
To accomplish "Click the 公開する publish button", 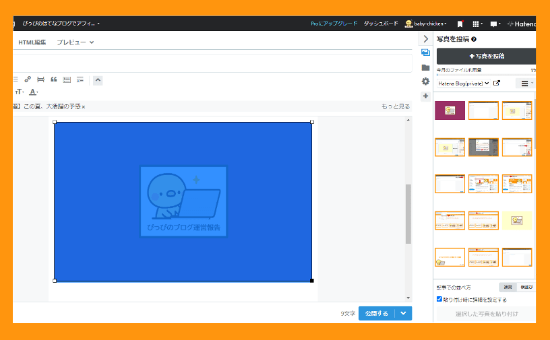I will tap(377, 313).
